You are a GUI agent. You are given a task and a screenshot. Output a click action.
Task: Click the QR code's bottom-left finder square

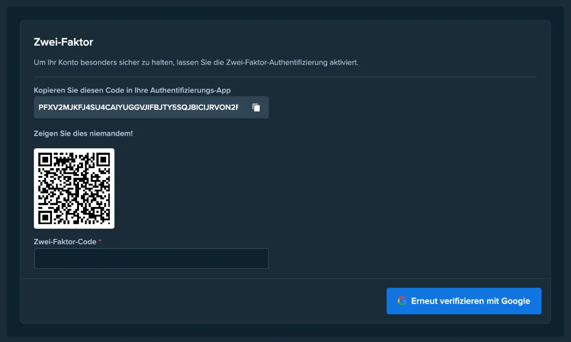click(x=45, y=218)
